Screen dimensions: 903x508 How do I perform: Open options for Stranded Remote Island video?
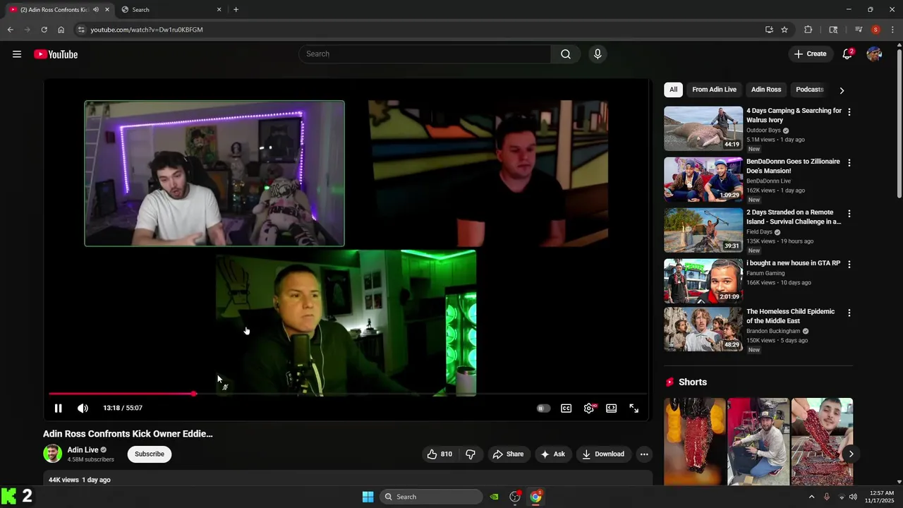[849, 214]
